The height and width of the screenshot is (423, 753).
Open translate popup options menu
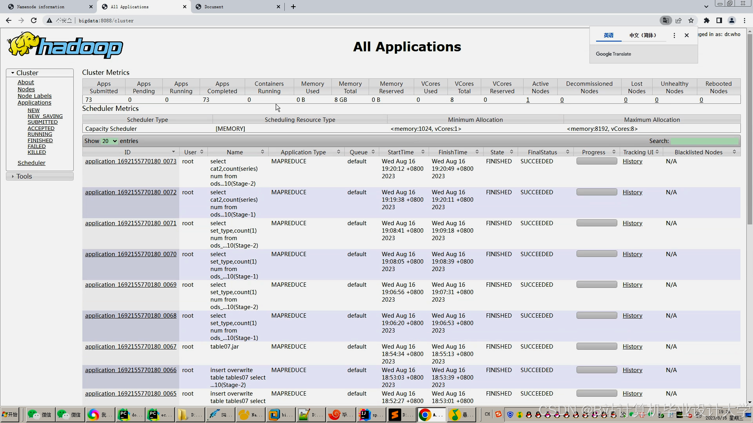pos(674,35)
